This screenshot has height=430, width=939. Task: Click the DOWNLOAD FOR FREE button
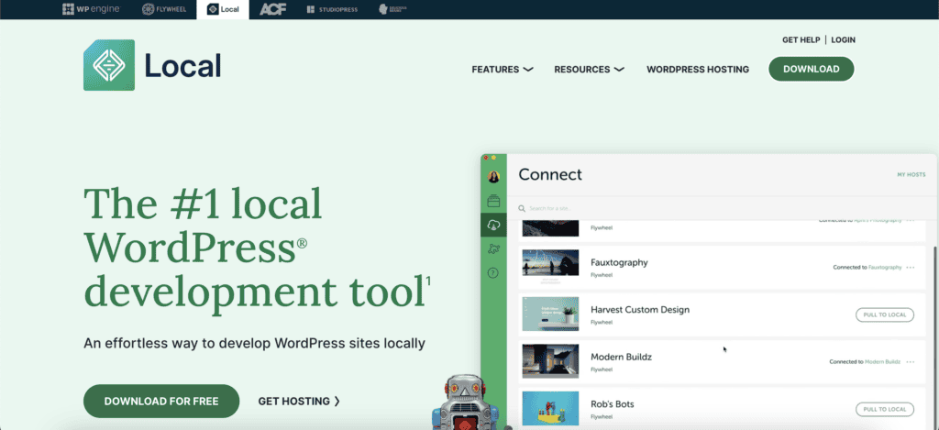tap(161, 402)
